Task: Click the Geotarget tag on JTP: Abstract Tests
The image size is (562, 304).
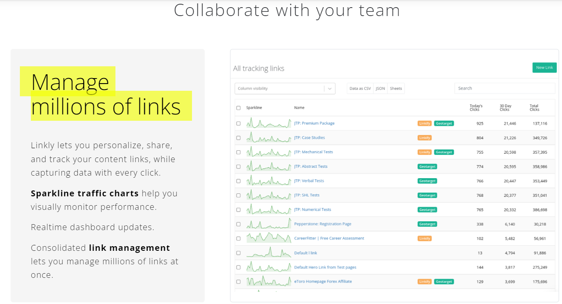Action: 427,167
